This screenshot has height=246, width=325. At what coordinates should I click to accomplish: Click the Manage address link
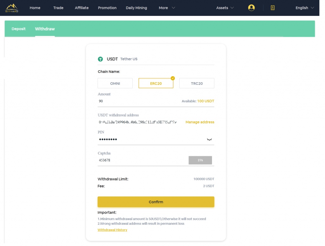(x=200, y=122)
